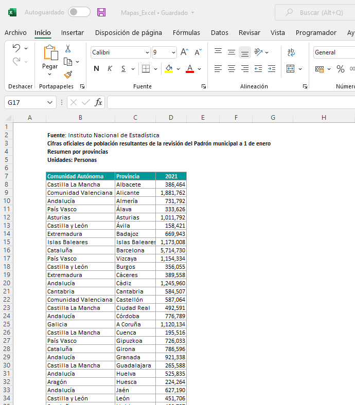Click the Cut scissors icon

coord(67,49)
